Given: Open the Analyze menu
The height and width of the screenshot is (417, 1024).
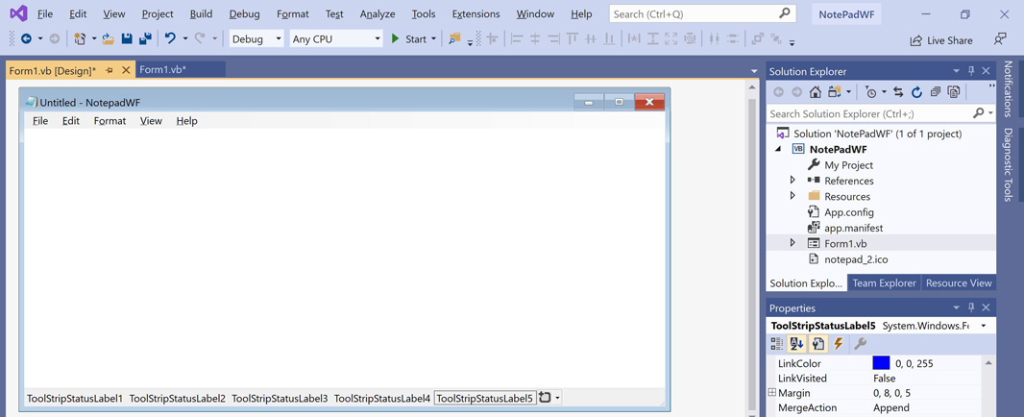Looking at the screenshot, I should pos(377,14).
